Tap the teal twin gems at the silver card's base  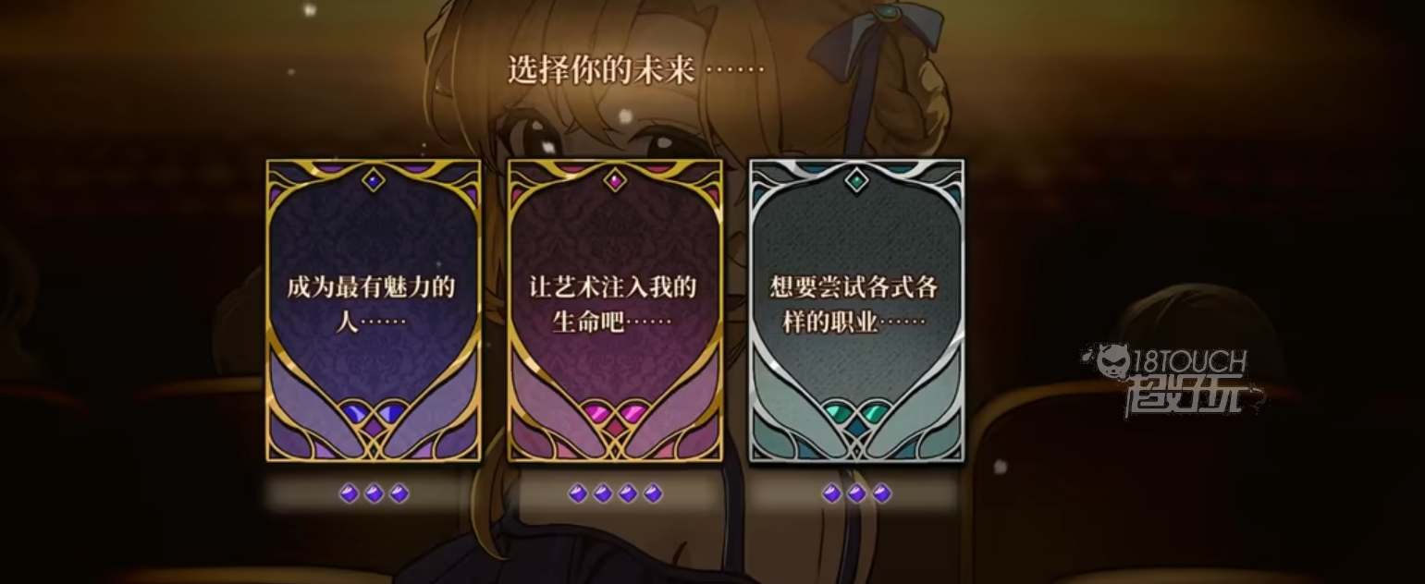coord(856,412)
